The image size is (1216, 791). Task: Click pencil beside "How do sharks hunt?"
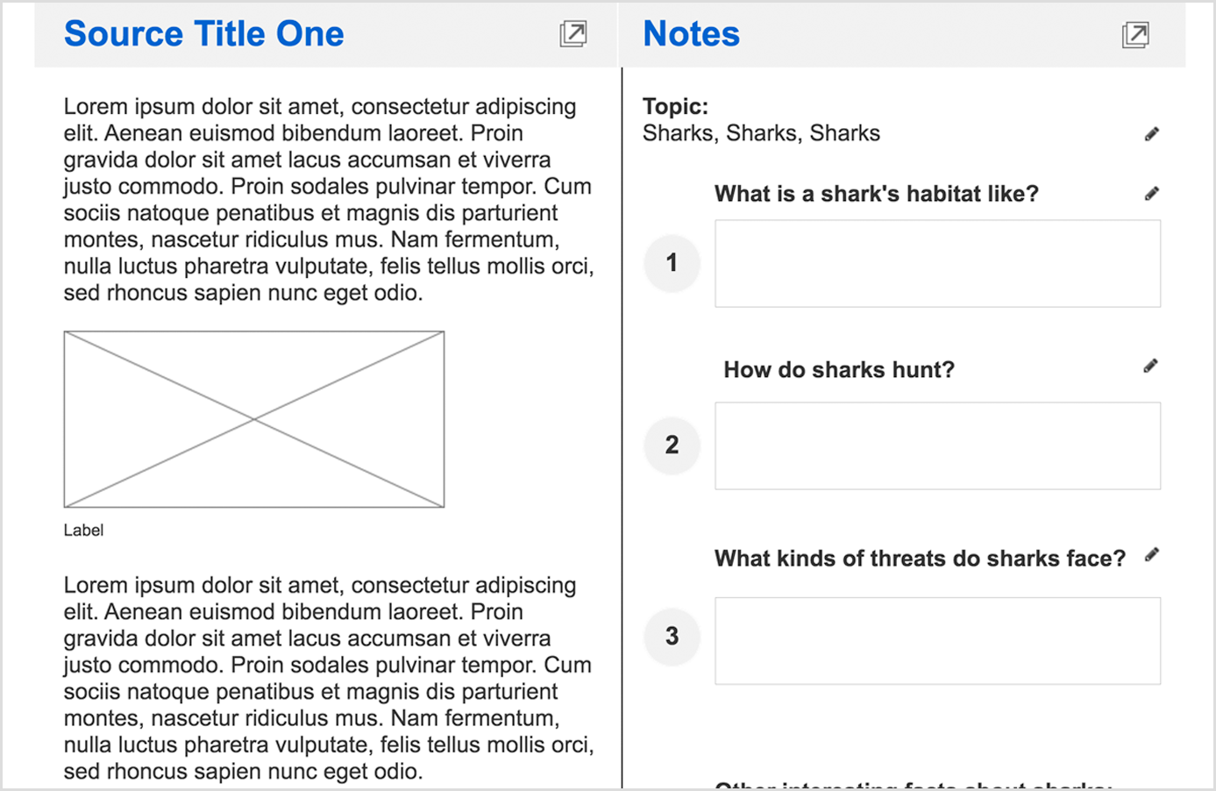point(1151,367)
